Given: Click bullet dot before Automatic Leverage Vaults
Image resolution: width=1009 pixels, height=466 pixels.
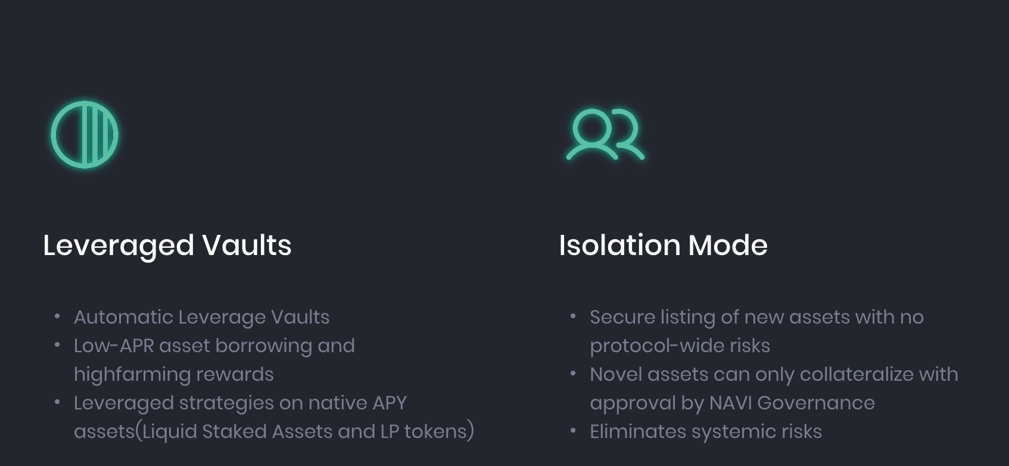Looking at the screenshot, I should coord(57,316).
